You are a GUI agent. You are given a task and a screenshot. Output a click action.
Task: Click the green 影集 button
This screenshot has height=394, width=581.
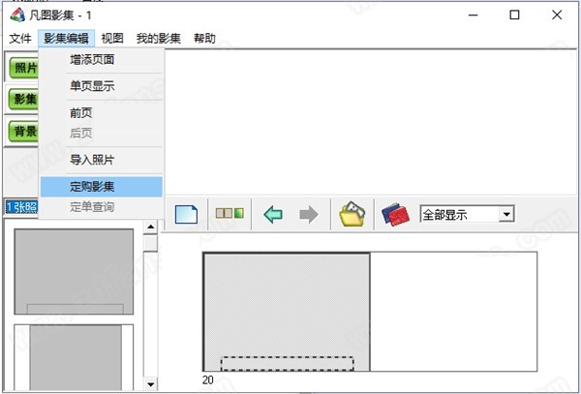coord(23,100)
